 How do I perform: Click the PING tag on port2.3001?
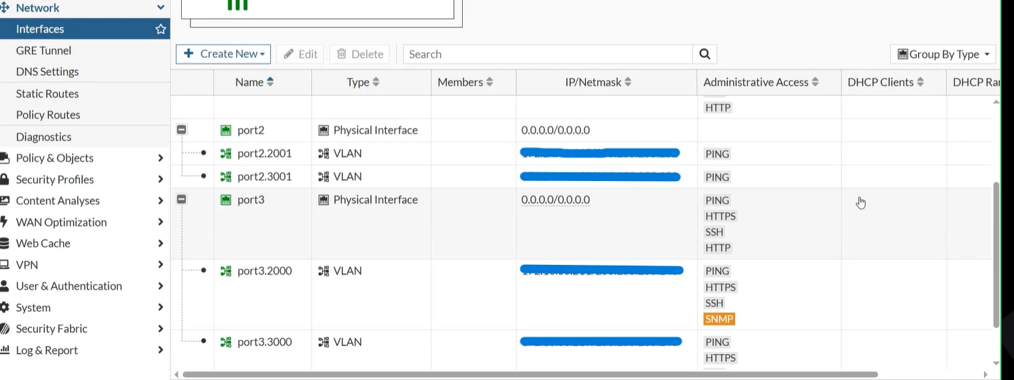click(x=717, y=177)
